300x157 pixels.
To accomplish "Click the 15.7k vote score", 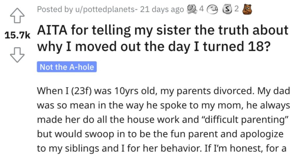I will click(17, 35).
